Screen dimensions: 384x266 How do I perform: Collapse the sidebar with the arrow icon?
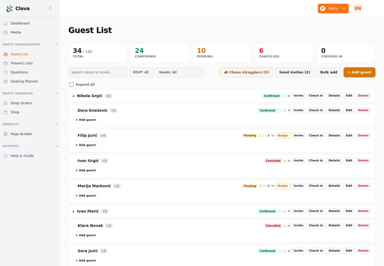tap(50, 9)
